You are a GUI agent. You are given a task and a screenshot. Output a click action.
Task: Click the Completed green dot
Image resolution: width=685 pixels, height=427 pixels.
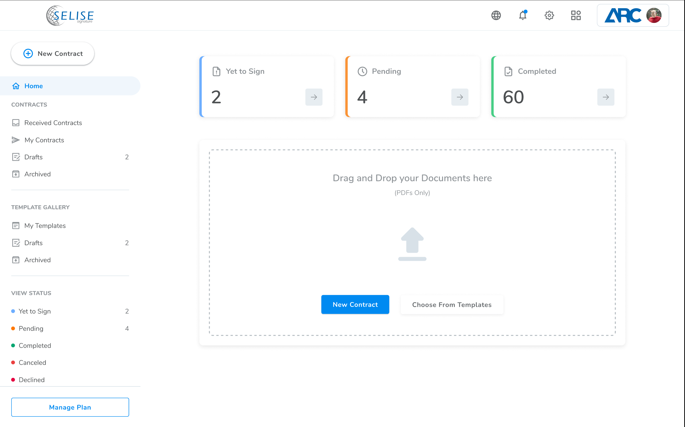[x=13, y=345]
